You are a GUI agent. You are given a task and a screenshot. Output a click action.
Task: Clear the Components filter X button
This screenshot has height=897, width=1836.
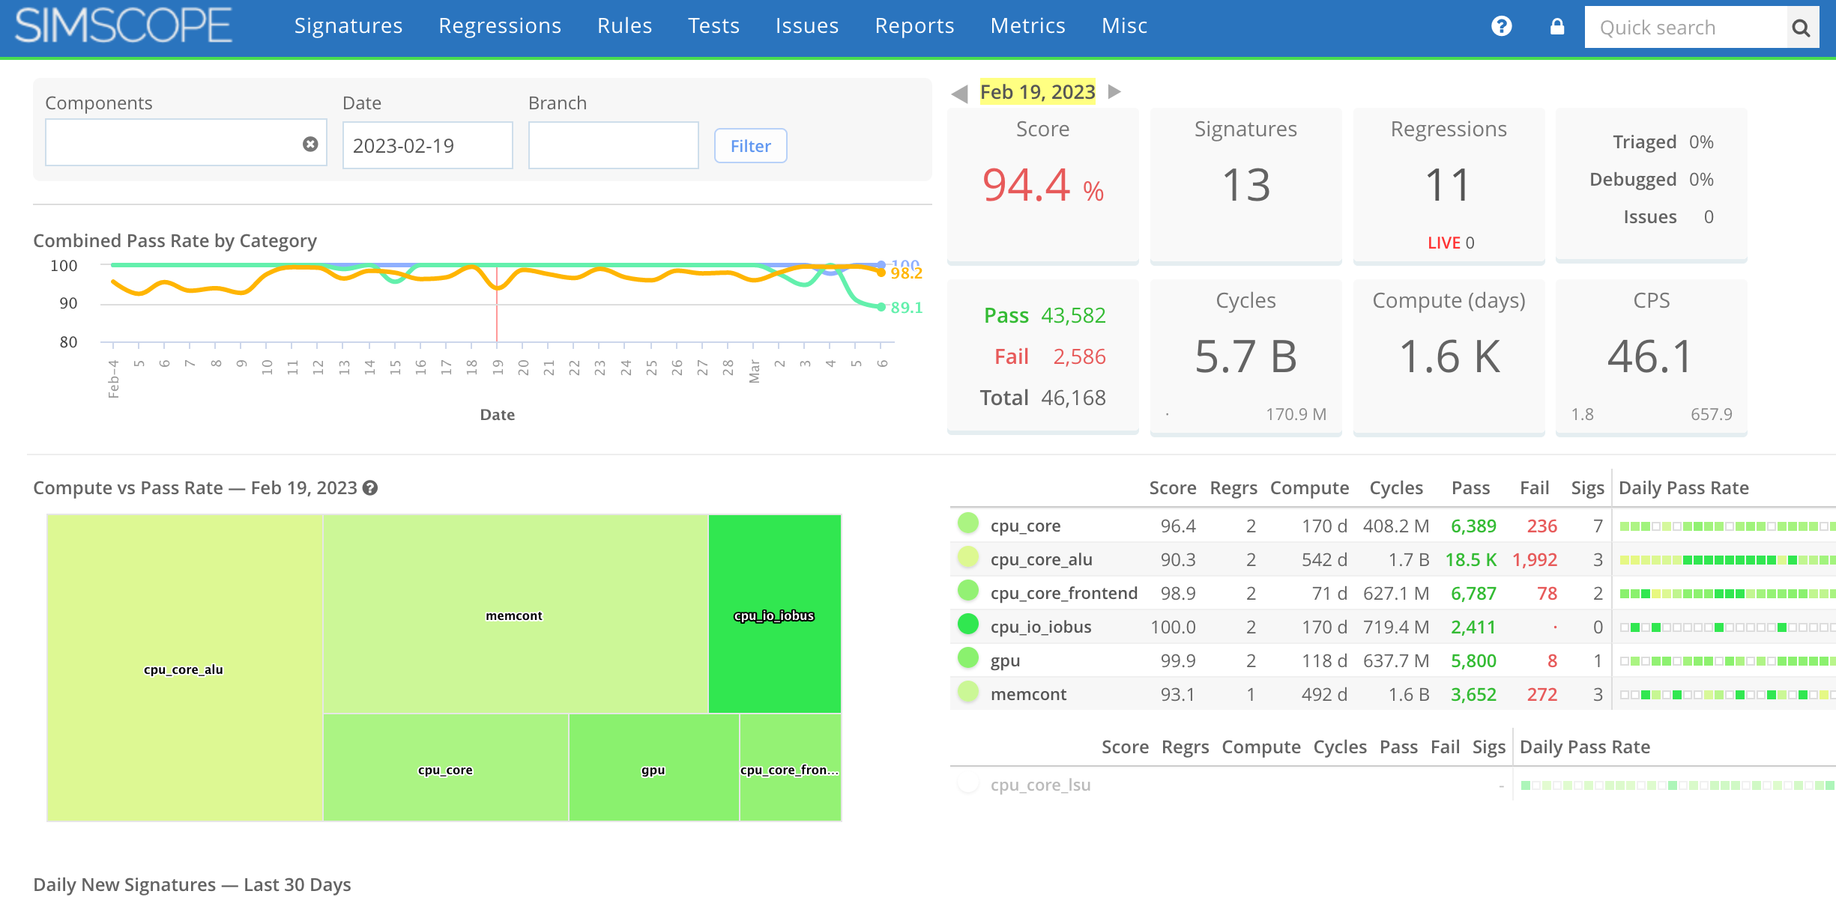click(x=310, y=144)
